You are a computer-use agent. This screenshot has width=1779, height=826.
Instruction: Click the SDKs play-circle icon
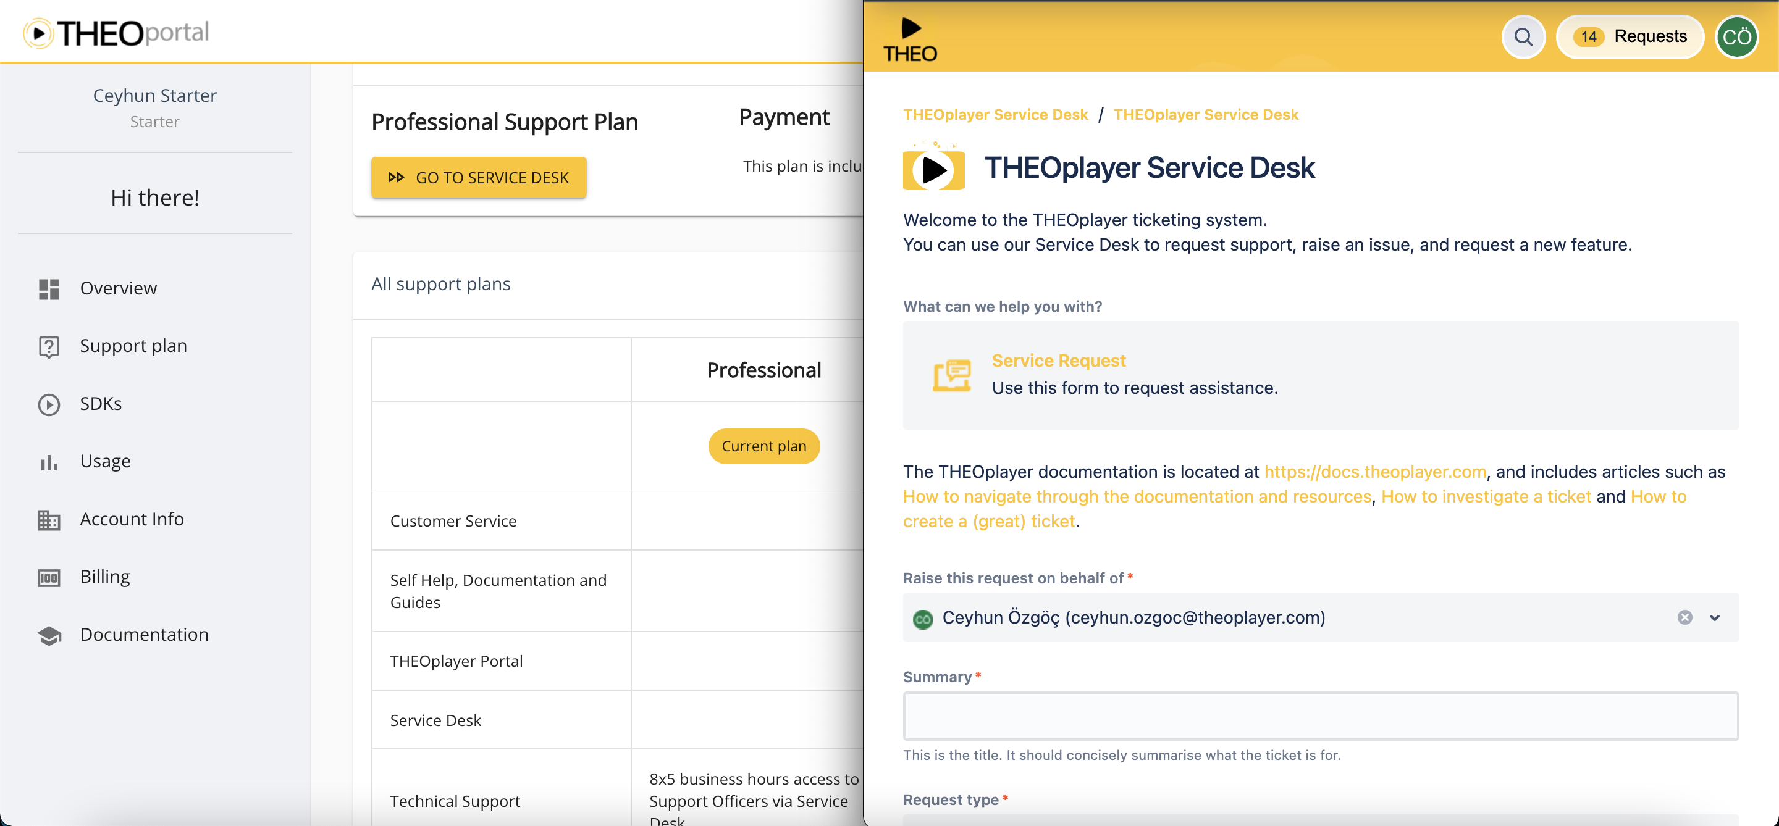[49, 404]
